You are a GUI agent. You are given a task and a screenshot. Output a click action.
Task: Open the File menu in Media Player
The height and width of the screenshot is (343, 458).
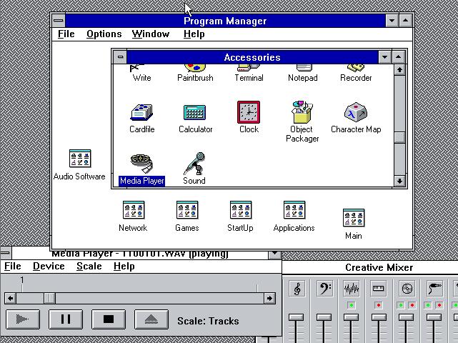[x=13, y=266]
